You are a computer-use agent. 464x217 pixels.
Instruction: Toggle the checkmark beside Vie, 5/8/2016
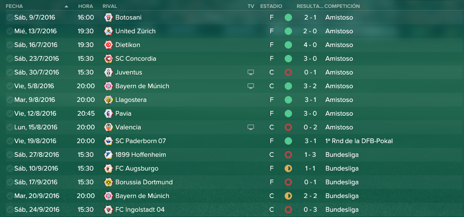point(10,86)
